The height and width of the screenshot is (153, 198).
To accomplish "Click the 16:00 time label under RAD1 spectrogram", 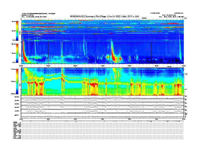I will [129, 66].
